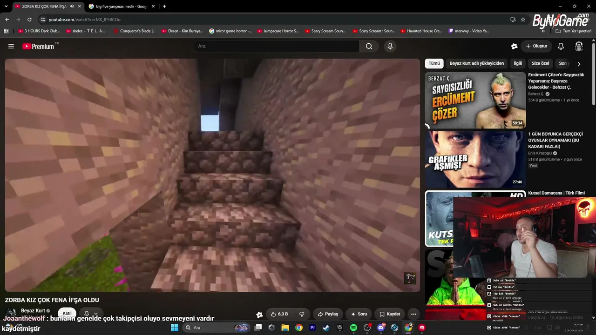The image size is (596, 335).
Task: Click the miniplayer icon in video corner
Action: point(410,278)
